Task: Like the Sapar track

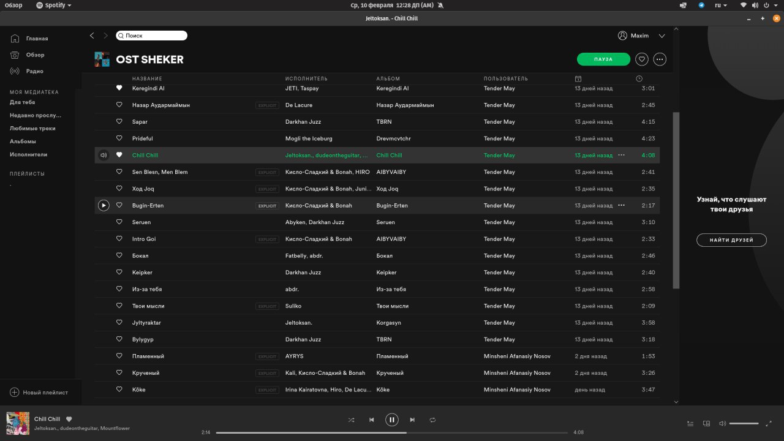Action: click(119, 122)
